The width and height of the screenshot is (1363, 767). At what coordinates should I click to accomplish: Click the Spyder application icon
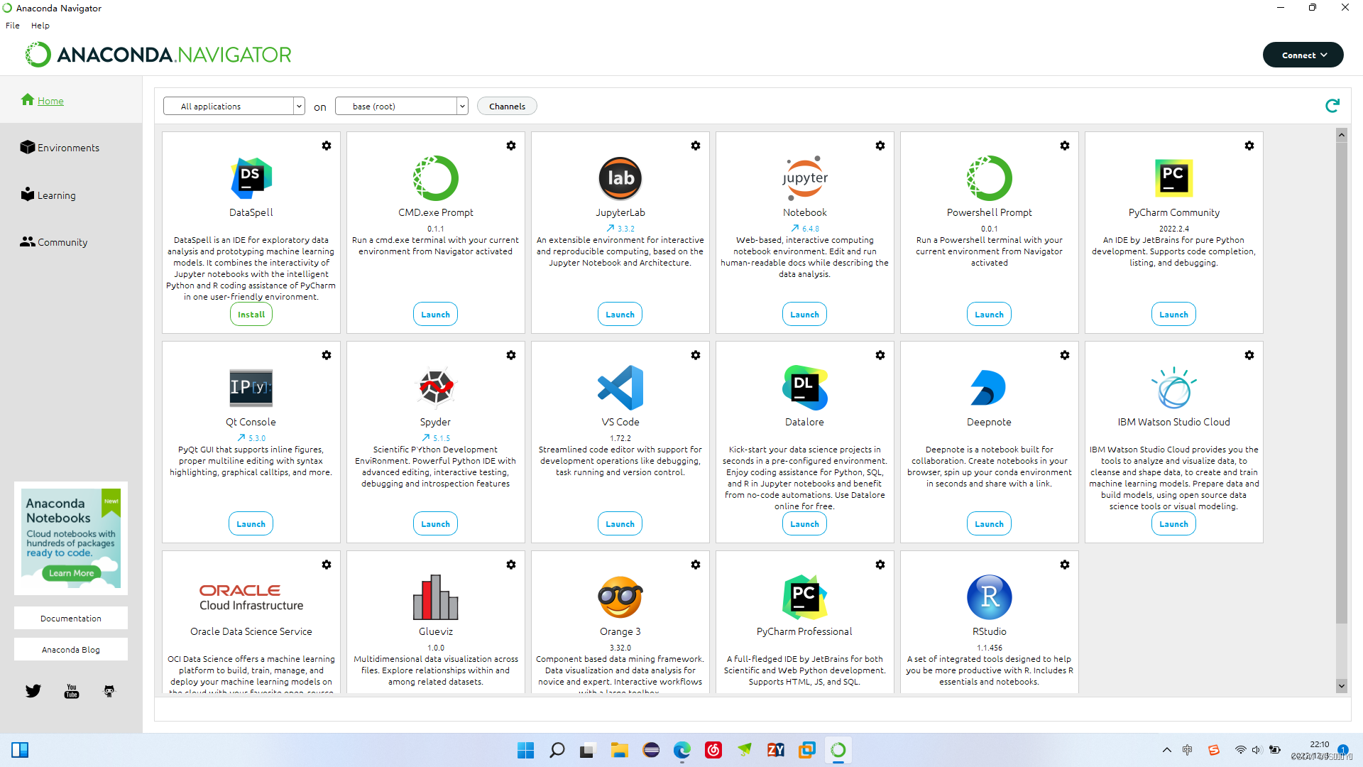(x=435, y=388)
